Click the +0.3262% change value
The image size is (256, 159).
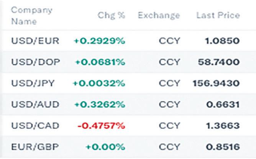click(99, 104)
